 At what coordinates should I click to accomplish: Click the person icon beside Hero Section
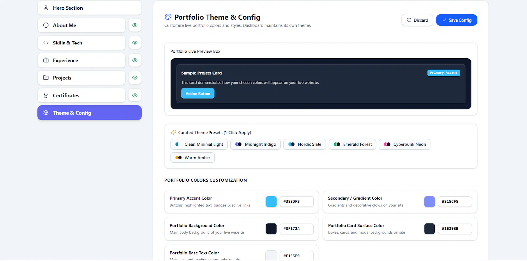click(x=46, y=8)
